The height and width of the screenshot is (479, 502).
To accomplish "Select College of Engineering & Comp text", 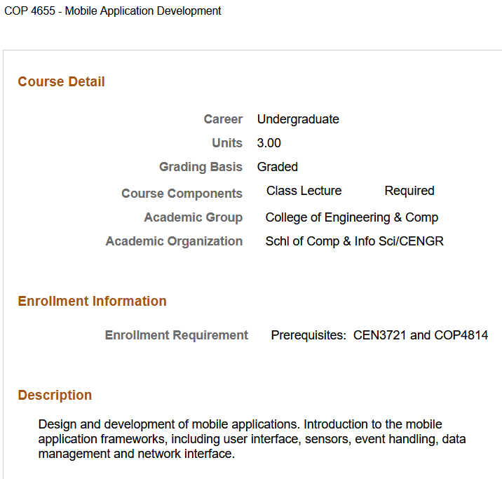I will pos(351,217).
